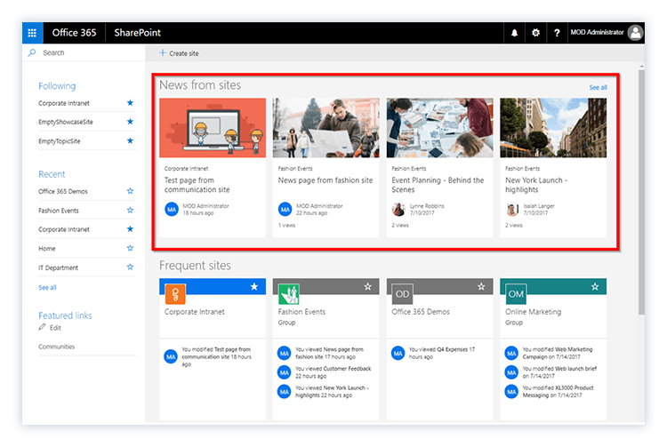The height and width of the screenshot is (447, 667).
Task: Follow Fashion Events frequent site star
Action: 367,287
